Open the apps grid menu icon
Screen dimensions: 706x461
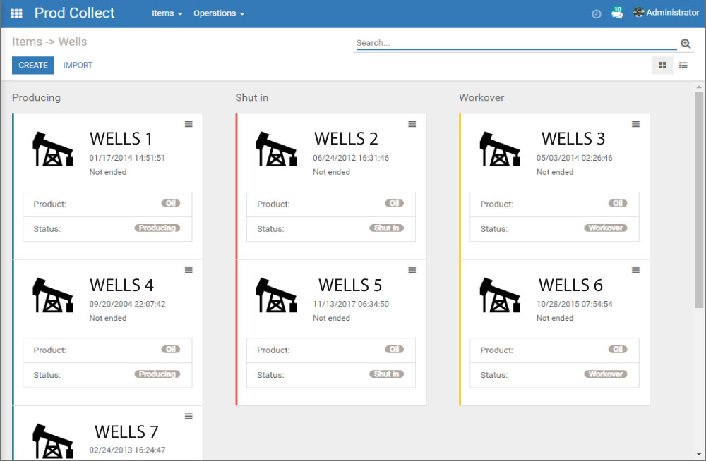tap(16, 13)
